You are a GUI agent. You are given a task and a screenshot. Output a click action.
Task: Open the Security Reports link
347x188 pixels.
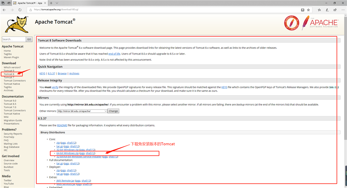13,134
